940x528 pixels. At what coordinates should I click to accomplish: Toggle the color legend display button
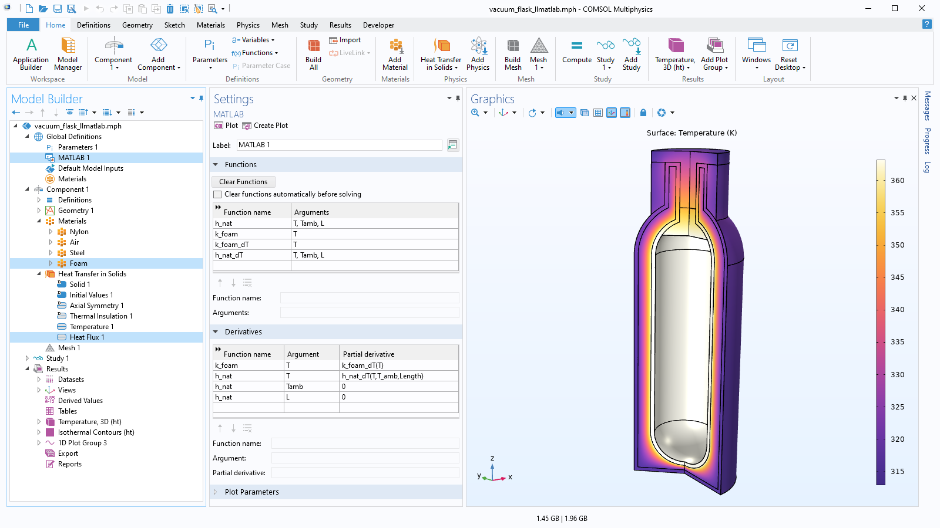click(x=625, y=113)
